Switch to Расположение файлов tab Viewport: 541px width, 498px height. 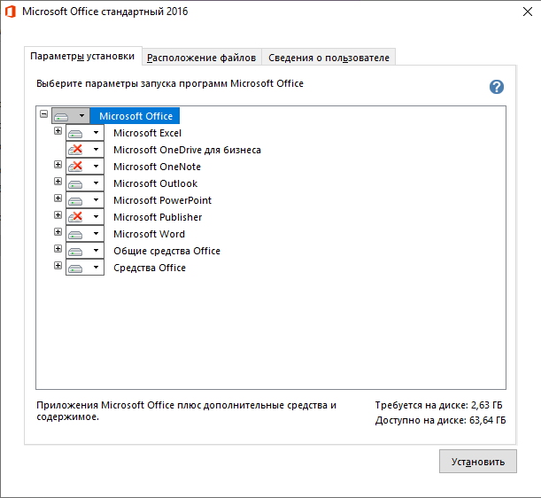coord(202,58)
